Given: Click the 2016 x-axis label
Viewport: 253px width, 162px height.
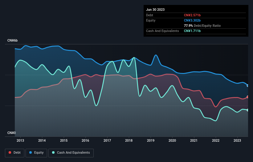Looking at the screenshot, I should click(85, 140).
